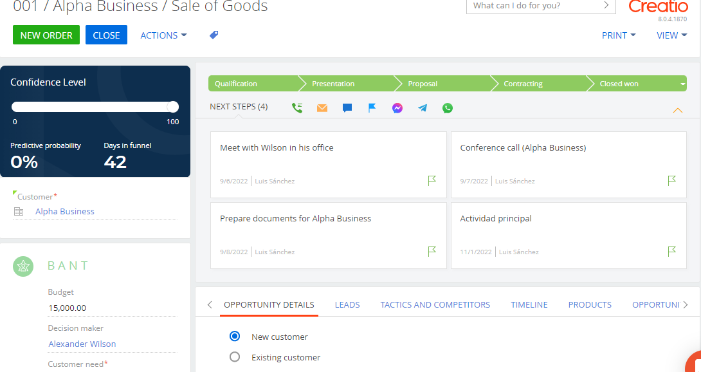Open the View dropdown menu

tap(671, 35)
